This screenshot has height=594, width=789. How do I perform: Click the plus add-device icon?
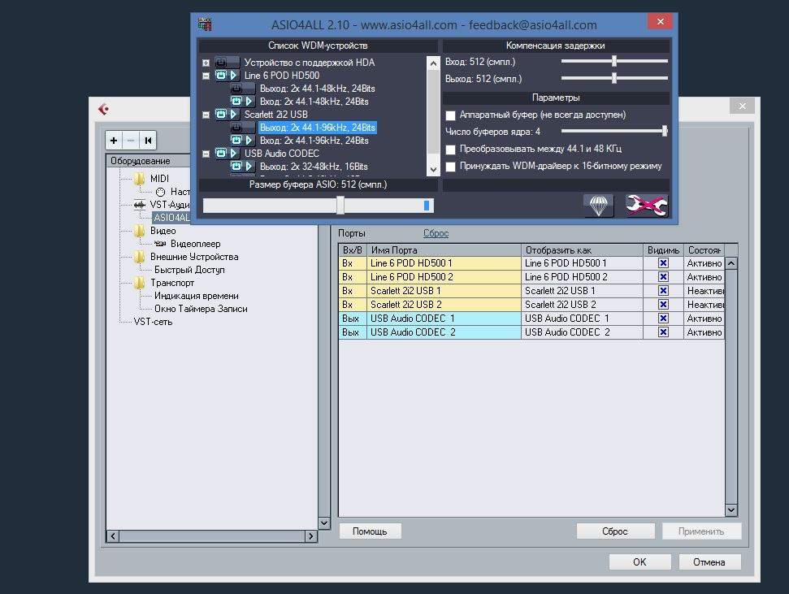click(114, 141)
